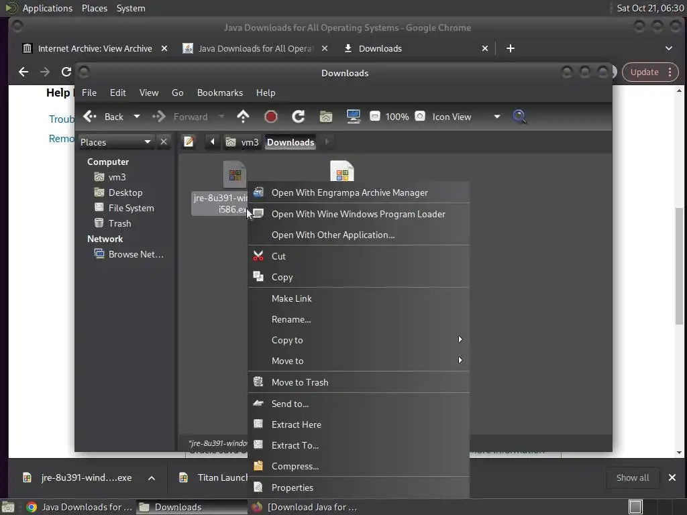
Task: Open the Edit menu
Action: point(118,93)
